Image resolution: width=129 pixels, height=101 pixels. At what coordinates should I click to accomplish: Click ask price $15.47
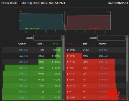coord(70,74)
